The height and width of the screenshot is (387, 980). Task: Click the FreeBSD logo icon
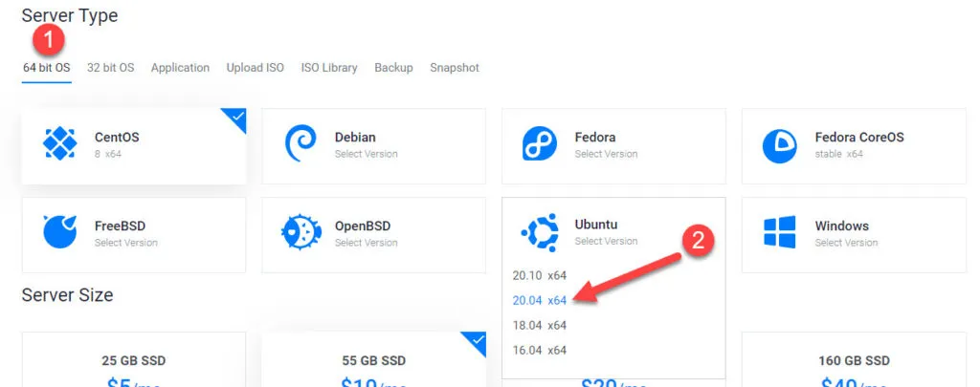point(60,232)
